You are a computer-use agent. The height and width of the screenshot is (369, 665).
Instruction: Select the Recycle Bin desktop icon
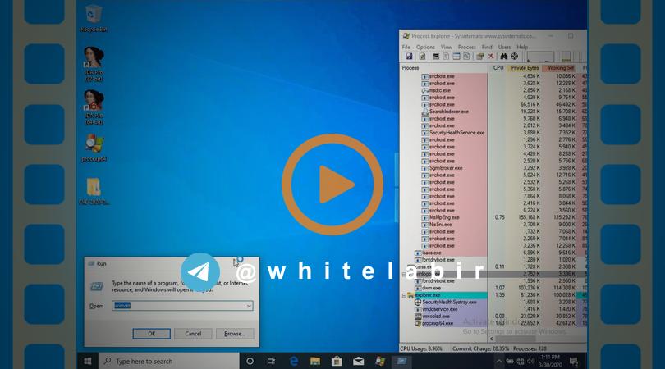click(x=94, y=19)
